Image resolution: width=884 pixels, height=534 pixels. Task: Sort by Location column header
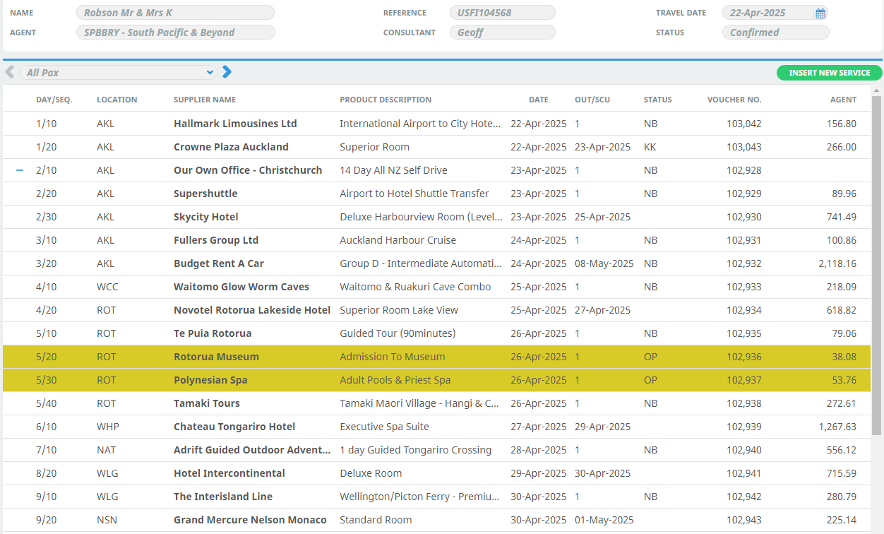point(117,100)
